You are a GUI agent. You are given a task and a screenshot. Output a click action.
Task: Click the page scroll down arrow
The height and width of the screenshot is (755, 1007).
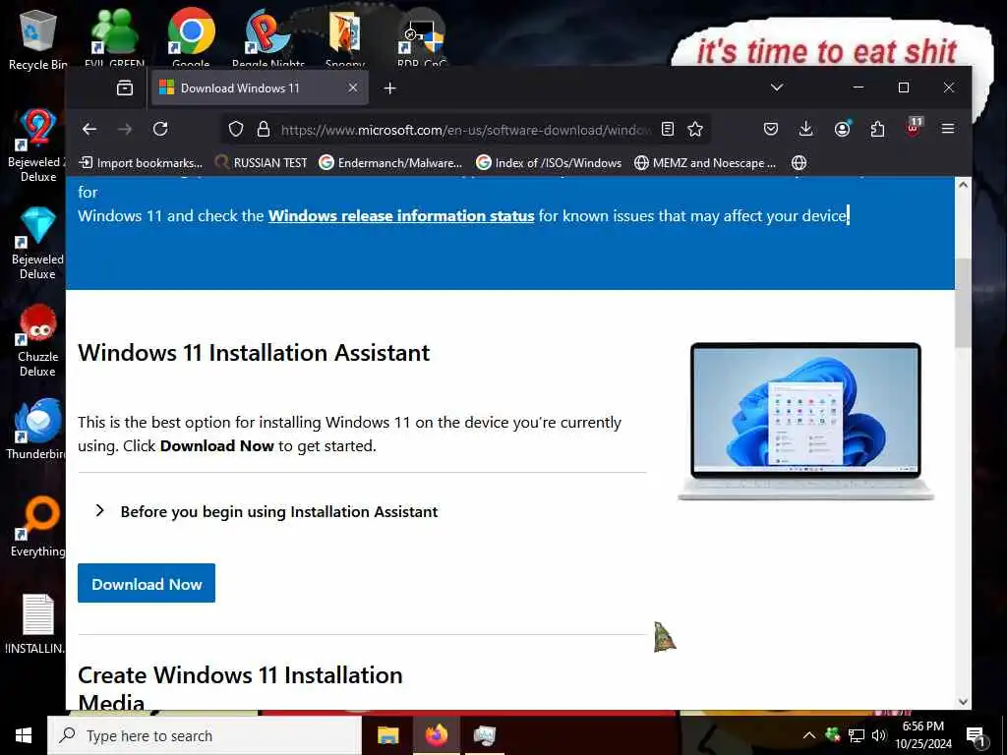tap(963, 702)
